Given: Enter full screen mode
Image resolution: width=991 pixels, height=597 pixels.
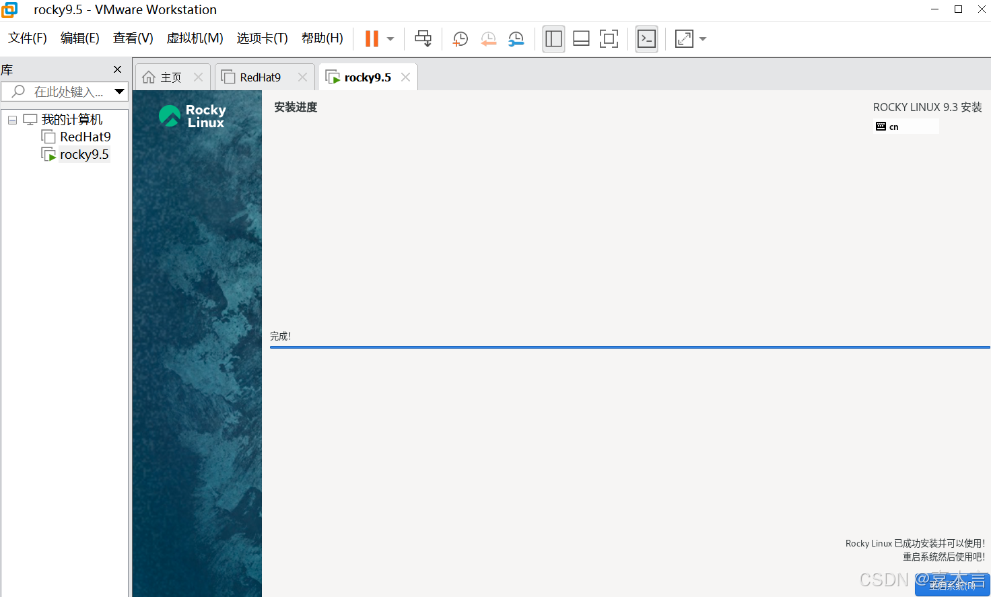Looking at the screenshot, I should pos(609,39).
